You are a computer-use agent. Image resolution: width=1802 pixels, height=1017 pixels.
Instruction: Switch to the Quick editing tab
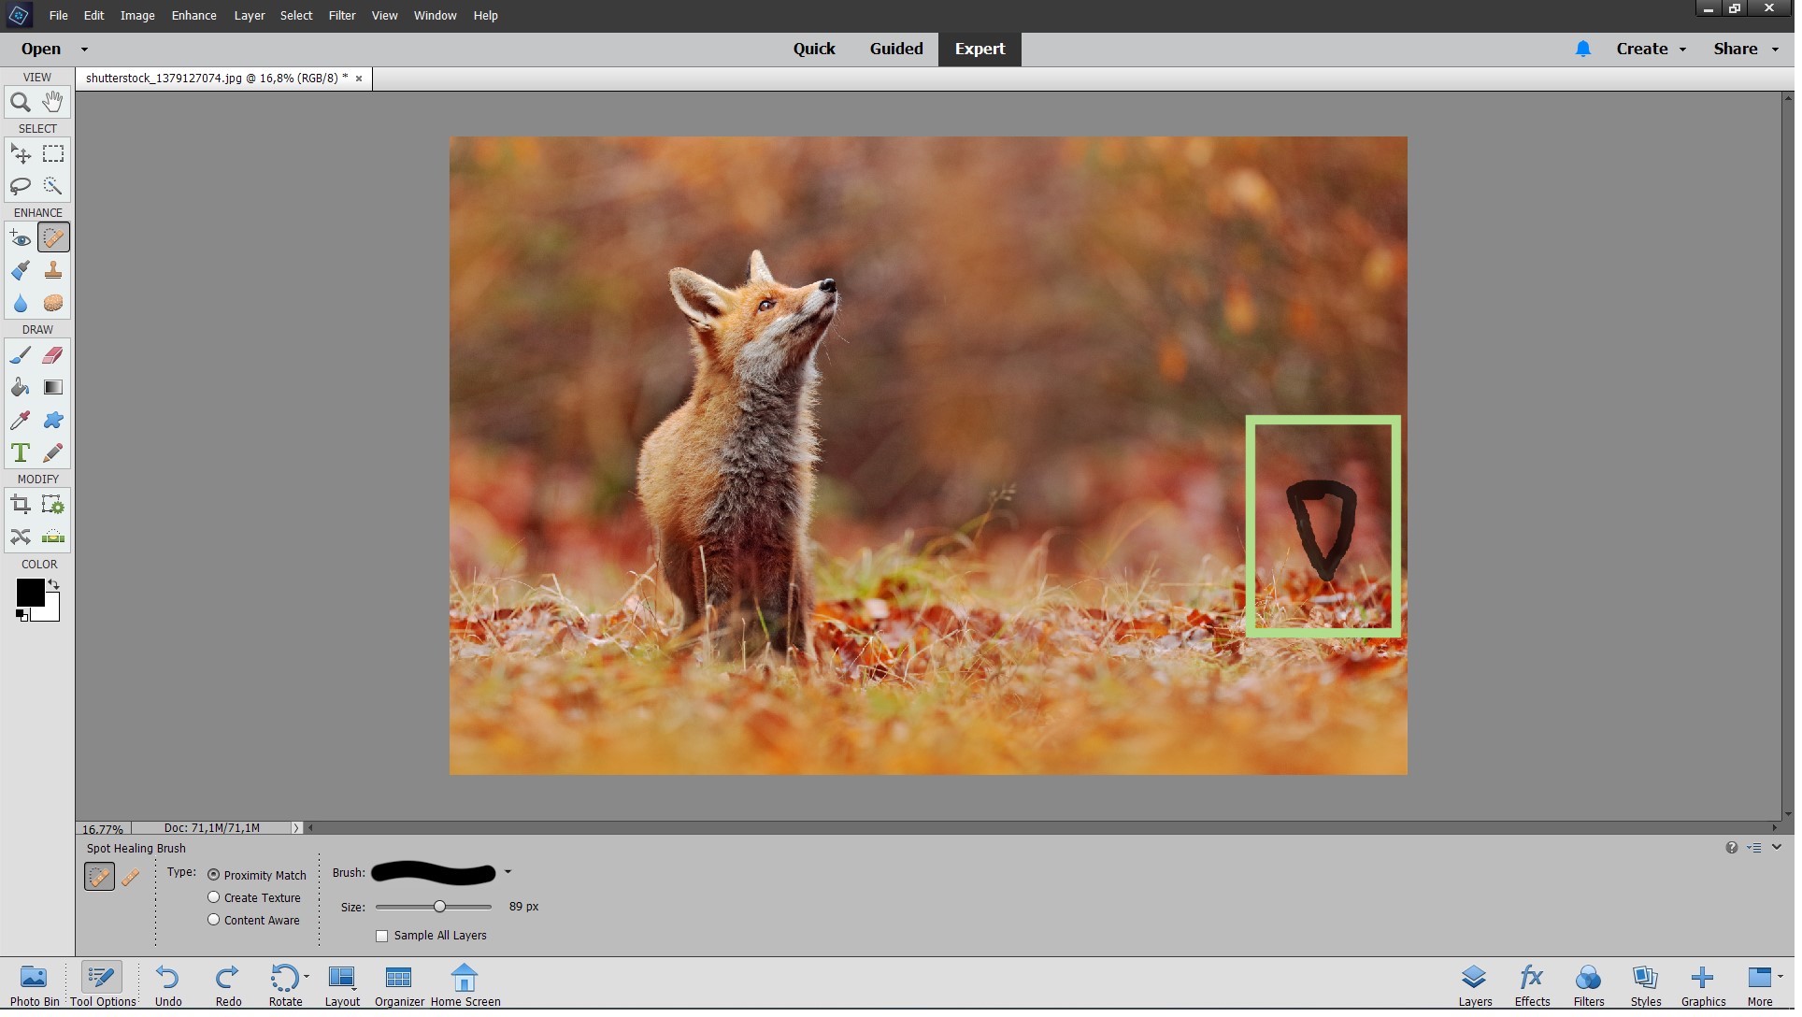(814, 49)
